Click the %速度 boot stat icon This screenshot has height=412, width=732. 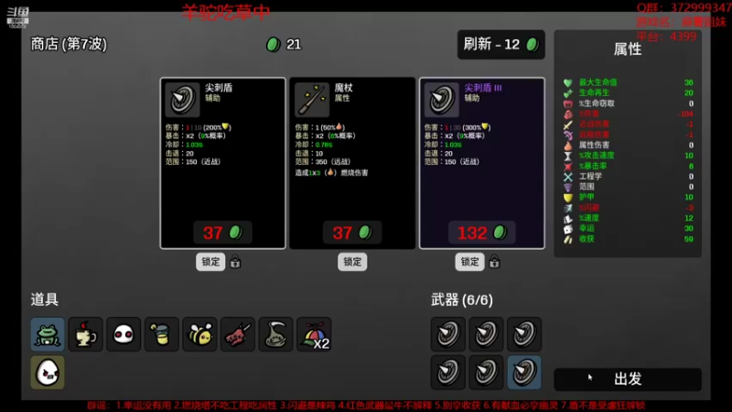567,218
